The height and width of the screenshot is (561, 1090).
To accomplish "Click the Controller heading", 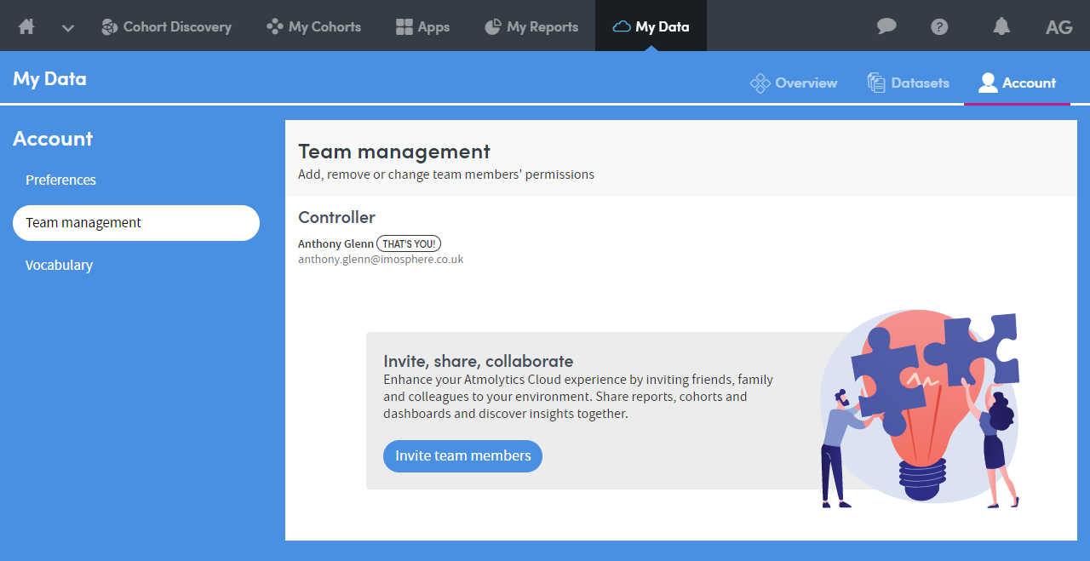I will (336, 217).
